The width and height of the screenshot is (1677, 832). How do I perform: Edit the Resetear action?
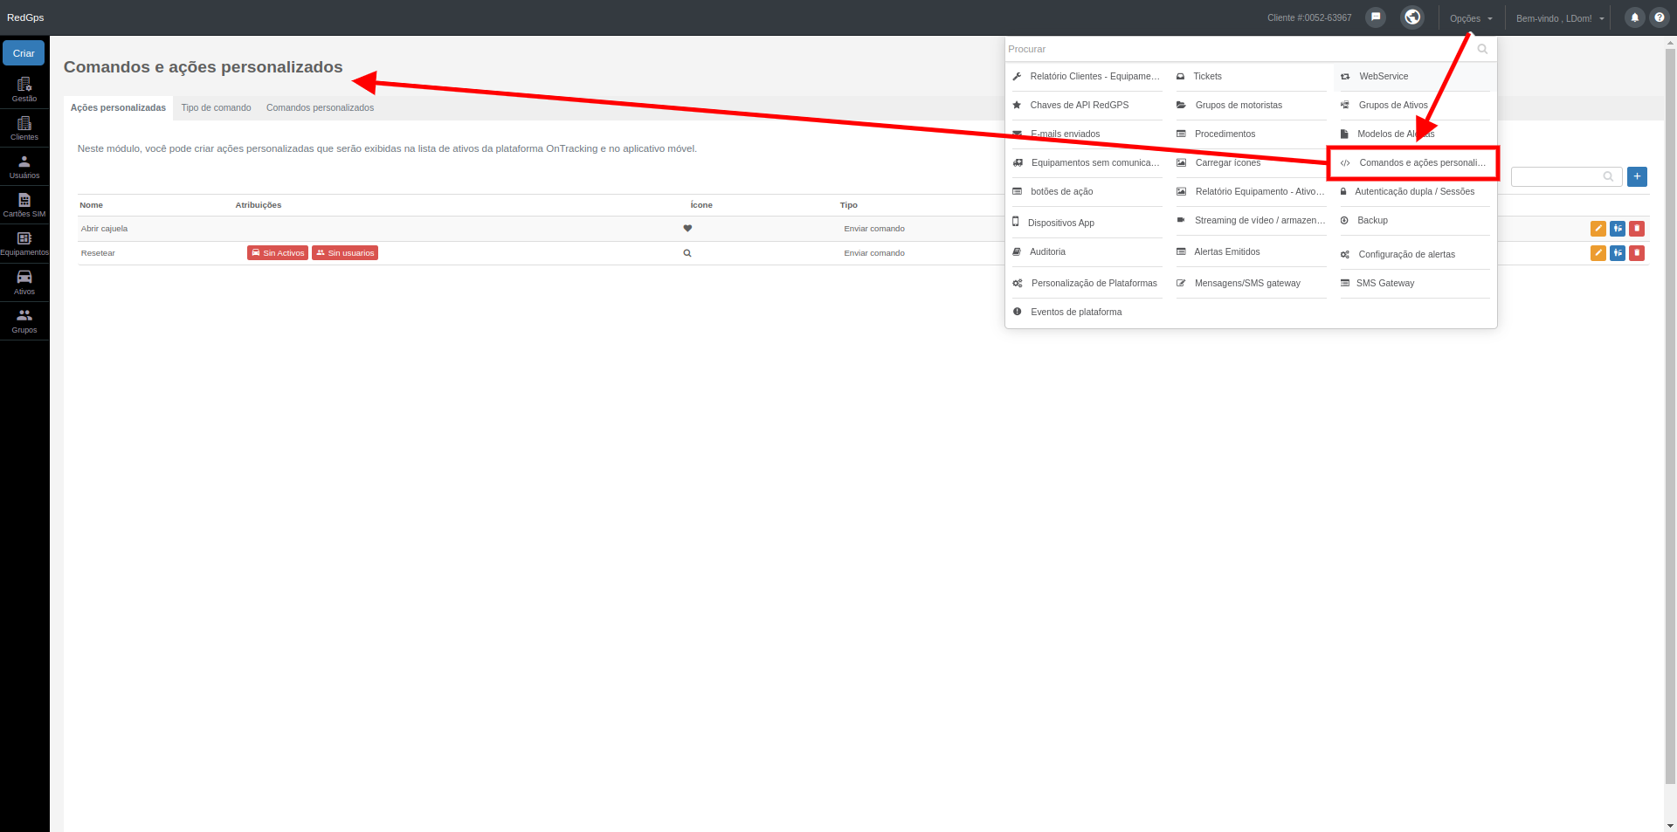click(1598, 253)
